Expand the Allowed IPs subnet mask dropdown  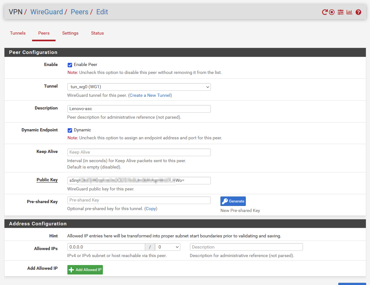(167, 247)
